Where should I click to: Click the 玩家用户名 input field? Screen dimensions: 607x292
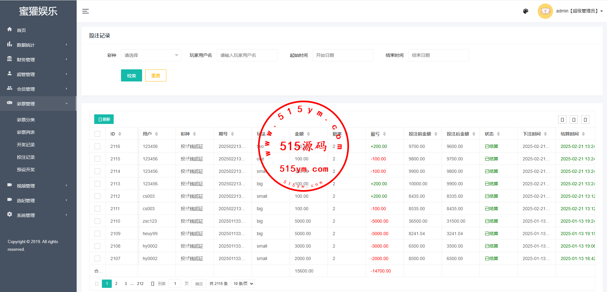247,55
